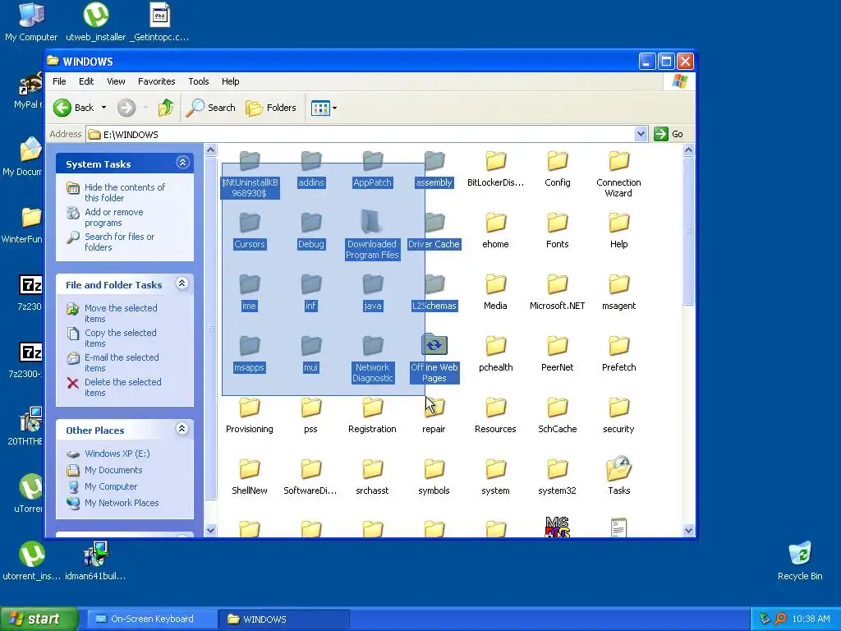Select the Microsoft.NET folder
841x631 pixels.
558,293
